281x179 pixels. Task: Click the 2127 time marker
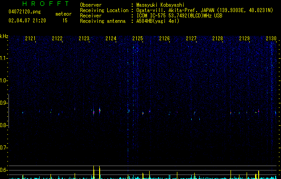click(191, 38)
